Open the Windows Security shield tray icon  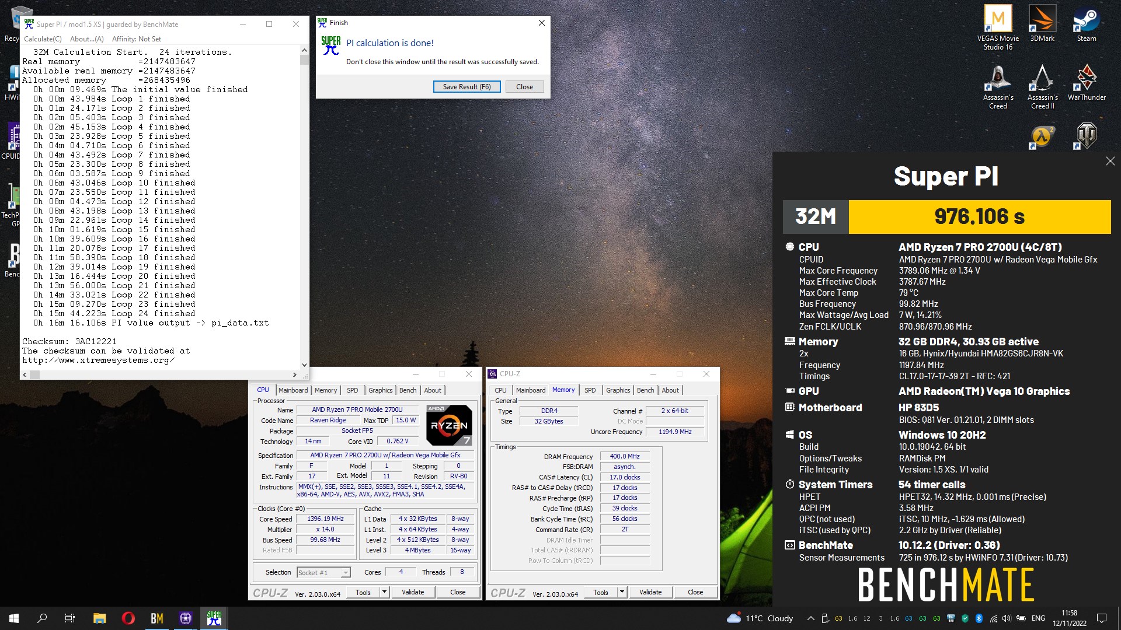tap(965, 618)
